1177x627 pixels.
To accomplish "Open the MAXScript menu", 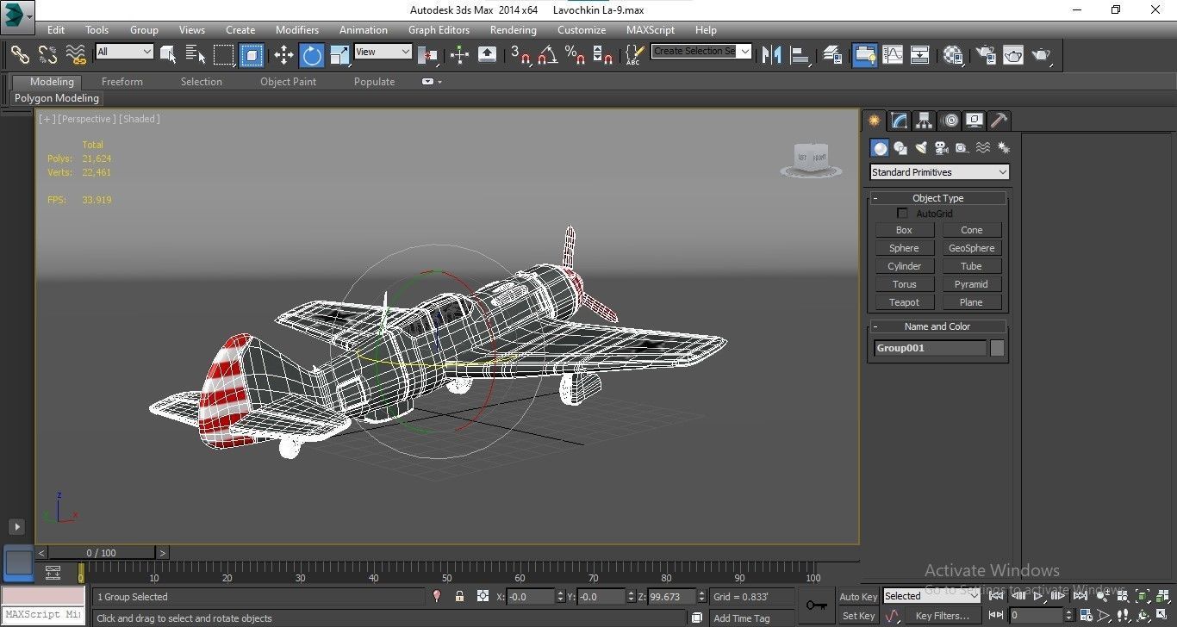I will (x=651, y=29).
